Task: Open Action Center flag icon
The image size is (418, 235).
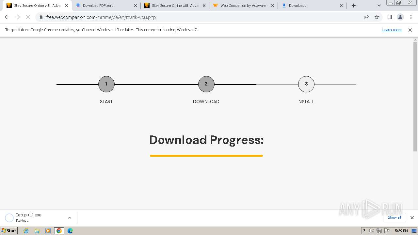Action: point(387,231)
